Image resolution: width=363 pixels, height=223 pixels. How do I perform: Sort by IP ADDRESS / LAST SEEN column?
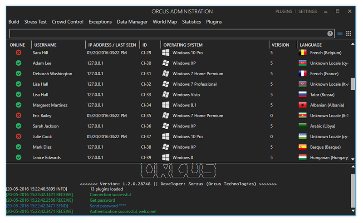click(x=112, y=45)
